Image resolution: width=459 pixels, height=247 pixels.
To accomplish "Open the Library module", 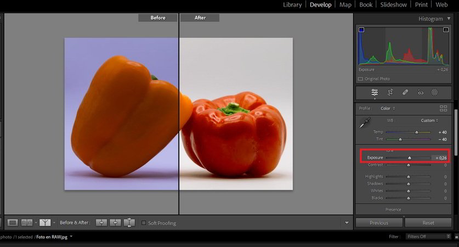I will [x=292, y=5].
